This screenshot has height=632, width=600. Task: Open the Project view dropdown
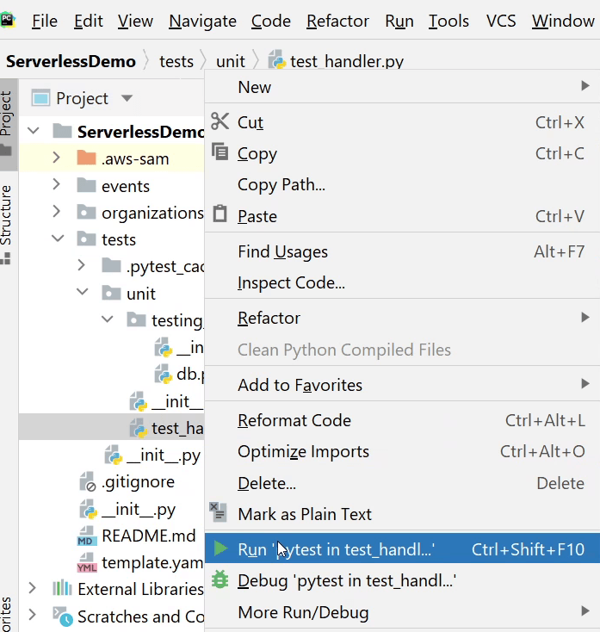point(127,99)
